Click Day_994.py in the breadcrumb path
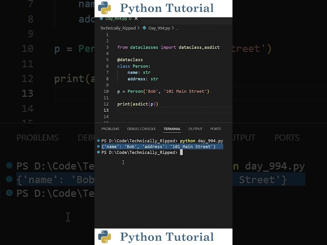This screenshot has width=327, height=245. pyautogui.click(x=159, y=28)
